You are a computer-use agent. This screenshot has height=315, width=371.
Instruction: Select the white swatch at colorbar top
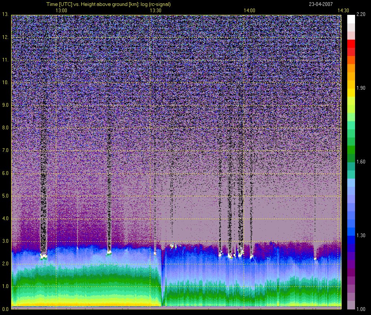point(351,19)
